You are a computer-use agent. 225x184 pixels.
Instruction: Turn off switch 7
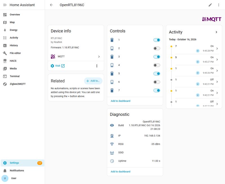[x=157, y=90]
